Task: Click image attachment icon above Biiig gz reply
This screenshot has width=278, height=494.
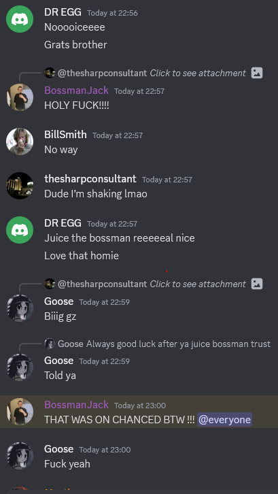Action: [x=257, y=284]
